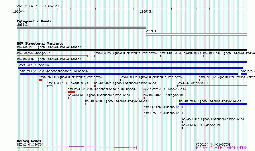The image size is (255, 151).
Task: Click the nsv4342576 black variant bar
Action: [132, 50]
